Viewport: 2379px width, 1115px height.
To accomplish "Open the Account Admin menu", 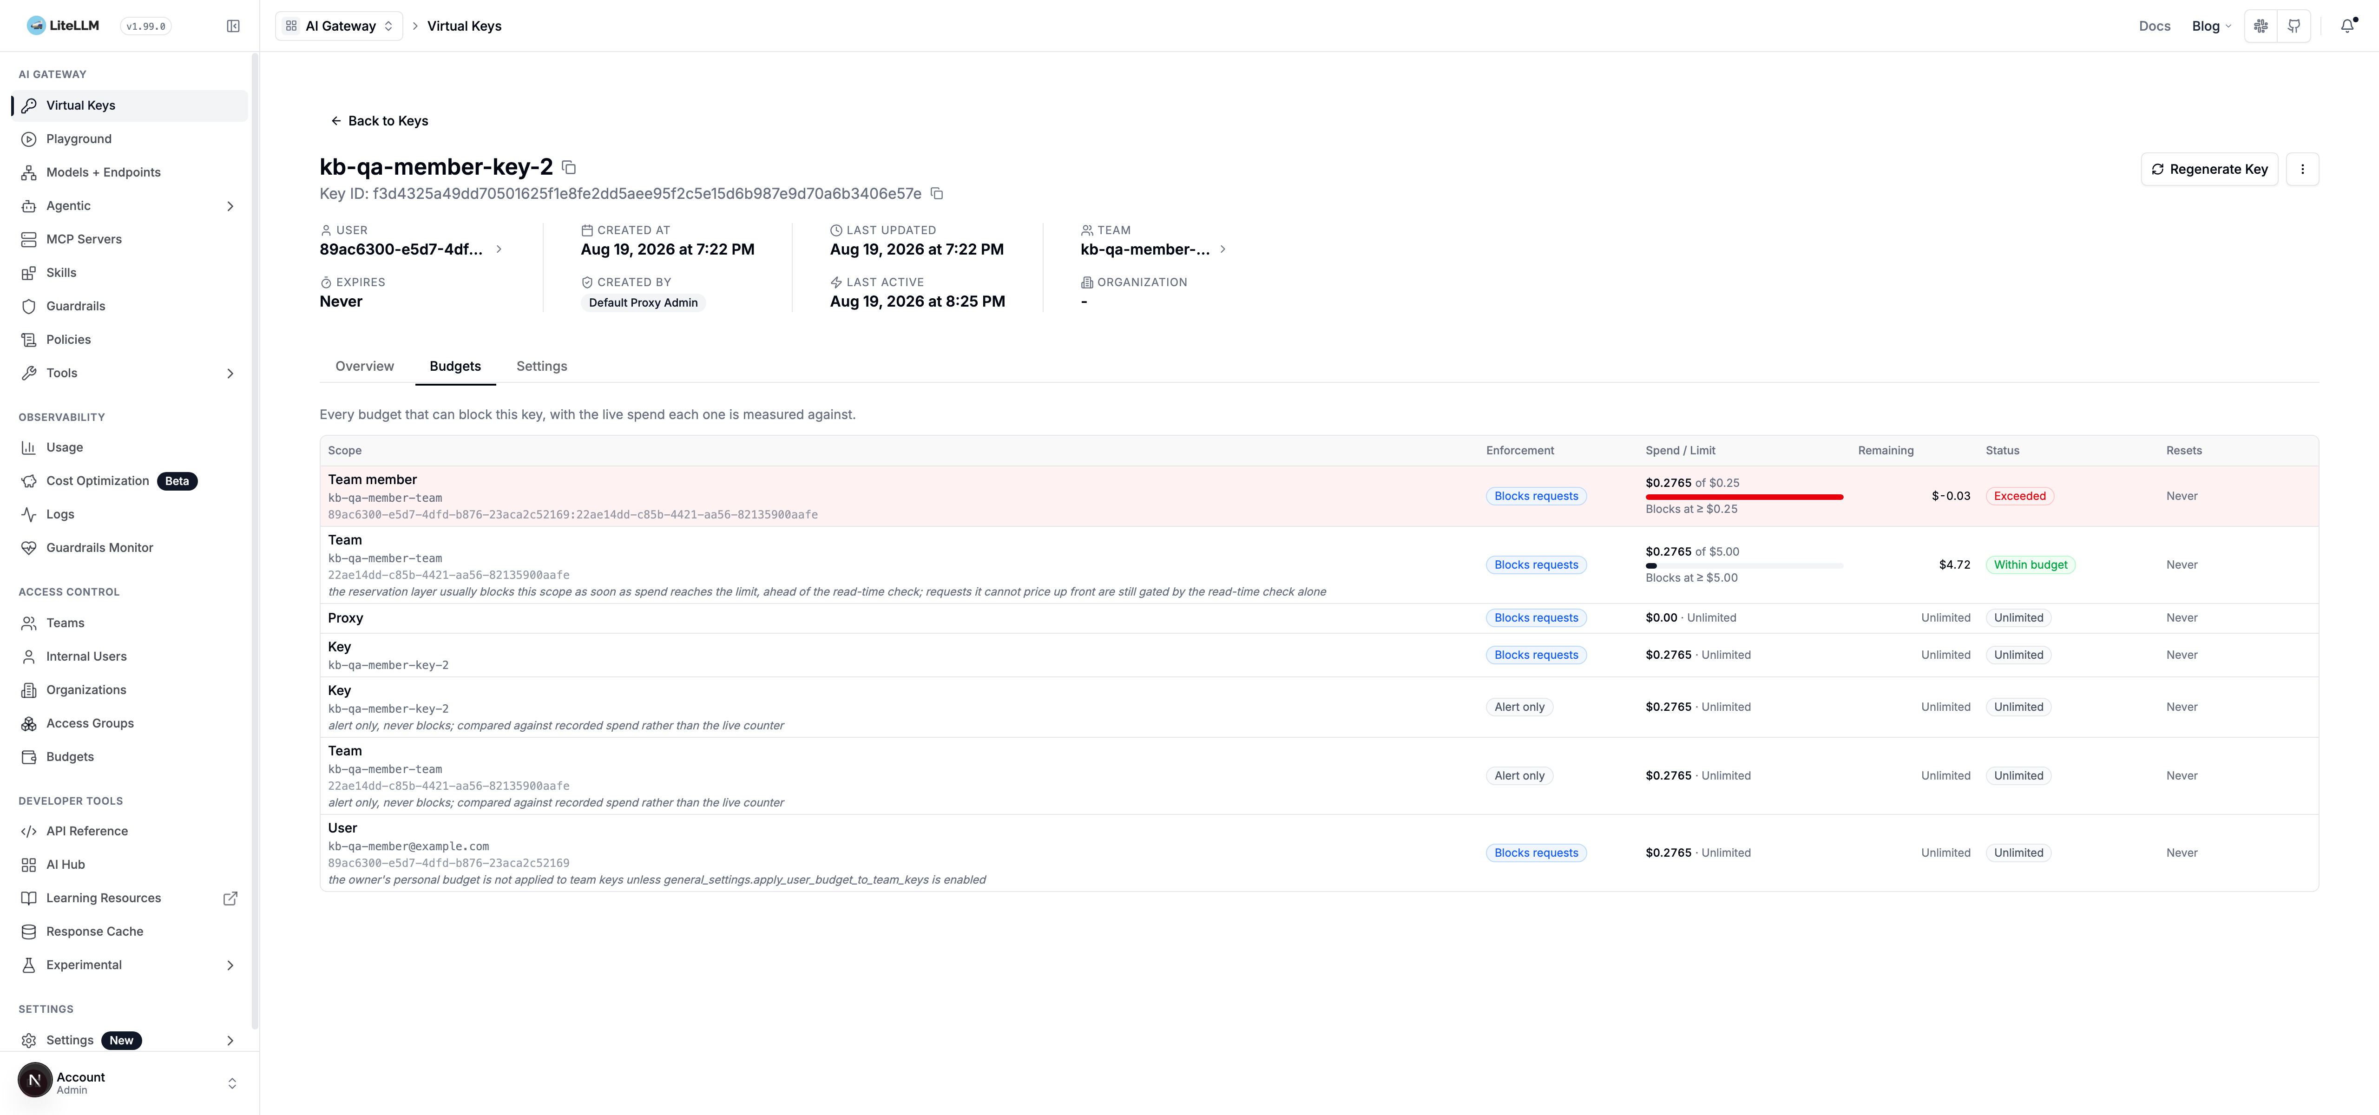I will tap(129, 1082).
